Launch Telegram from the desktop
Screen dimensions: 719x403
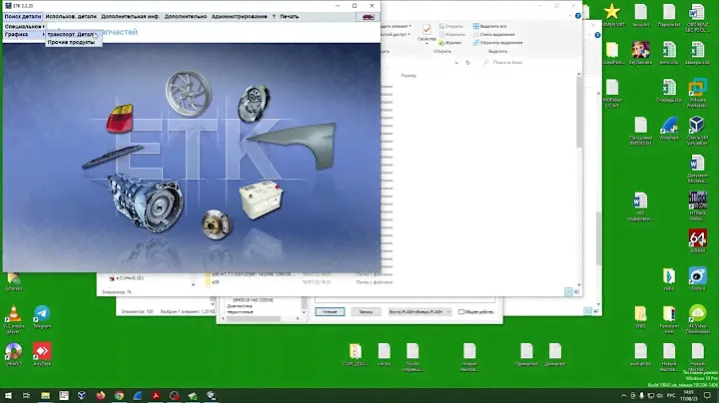tap(42, 312)
